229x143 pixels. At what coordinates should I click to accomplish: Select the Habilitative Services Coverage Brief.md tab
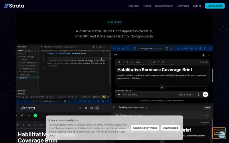pyautogui.click(x=59, y=47)
